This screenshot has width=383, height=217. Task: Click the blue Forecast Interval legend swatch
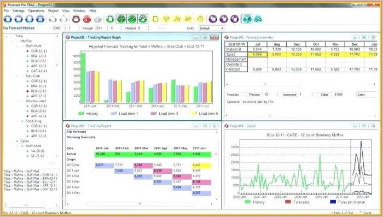tap(333, 202)
